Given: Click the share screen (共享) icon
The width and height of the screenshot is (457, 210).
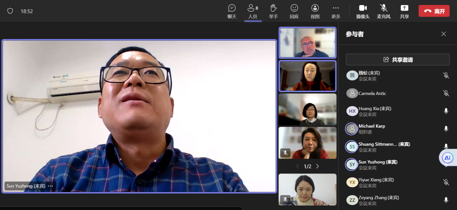Looking at the screenshot, I should tap(404, 11).
